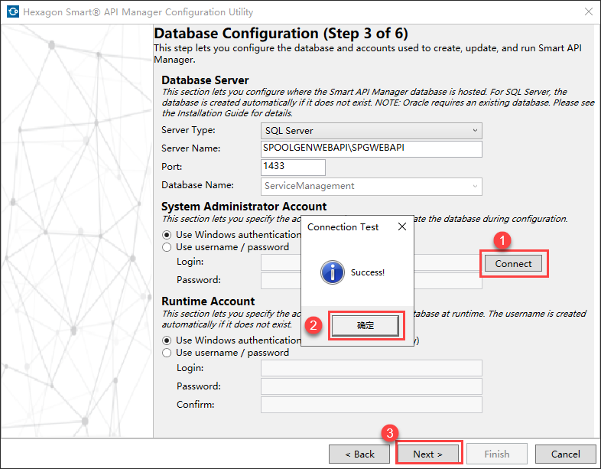Select System Administrator Windows authentication radio
This screenshot has width=601, height=469.
[x=168, y=235]
